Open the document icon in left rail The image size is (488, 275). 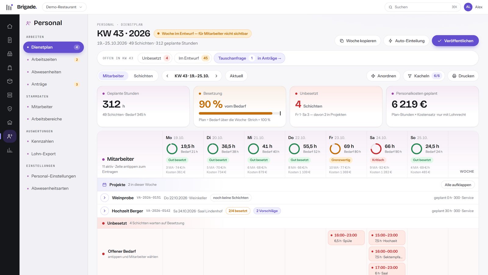(x=10, y=40)
